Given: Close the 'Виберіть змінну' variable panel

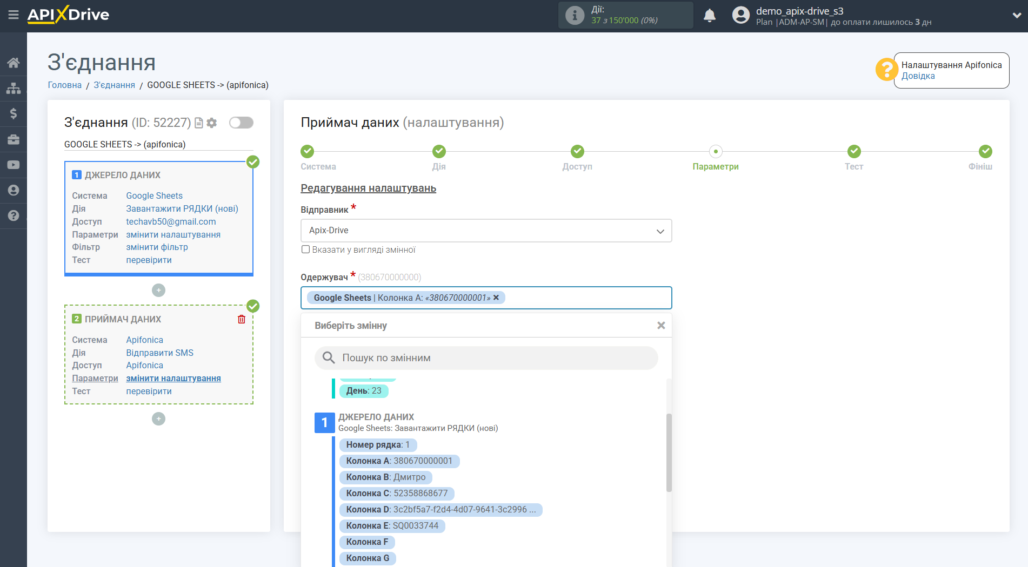Looking at the screenshot, I should 660,326.
